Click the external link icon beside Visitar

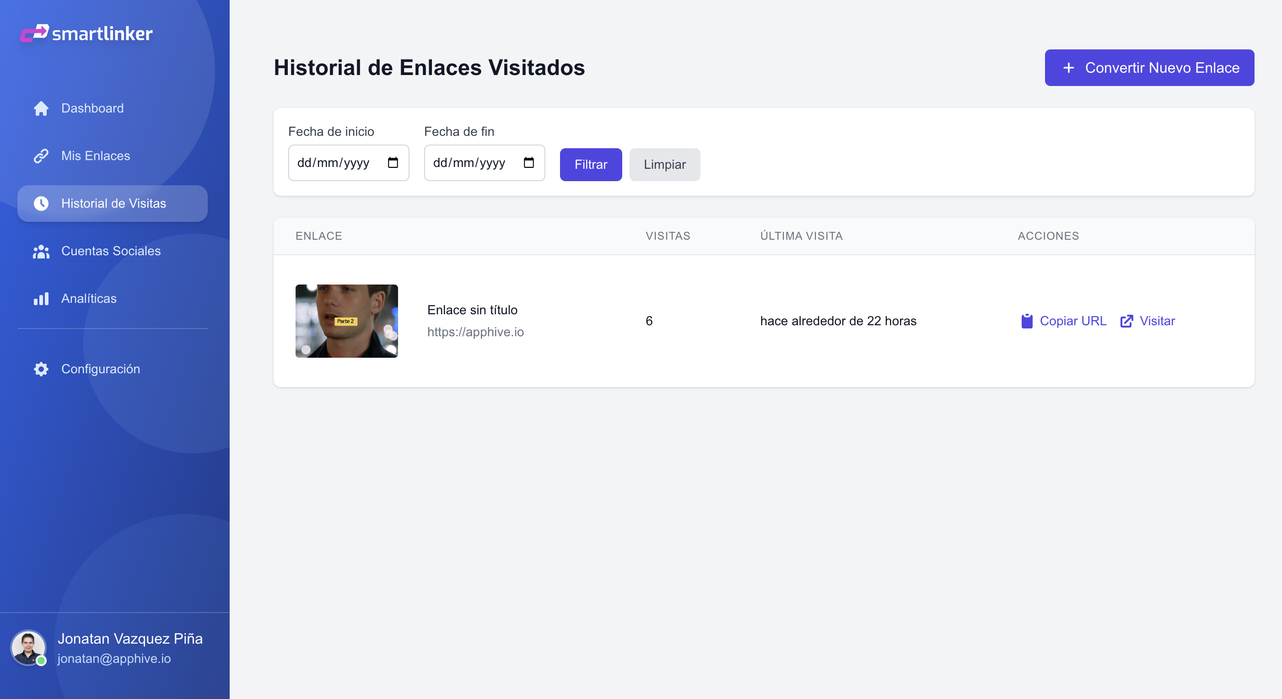pyautogui.click(x=1127, y=321)
